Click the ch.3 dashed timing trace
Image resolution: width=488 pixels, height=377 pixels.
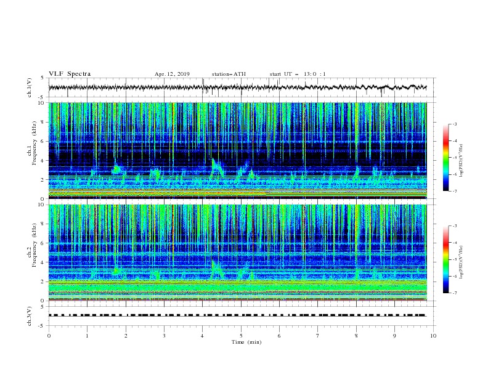237,315
